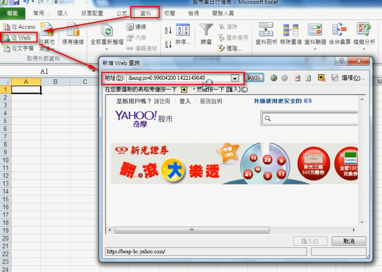Switch to the 校閱 ribbon tab
The image size is (382, 272).
coord(170,13)
